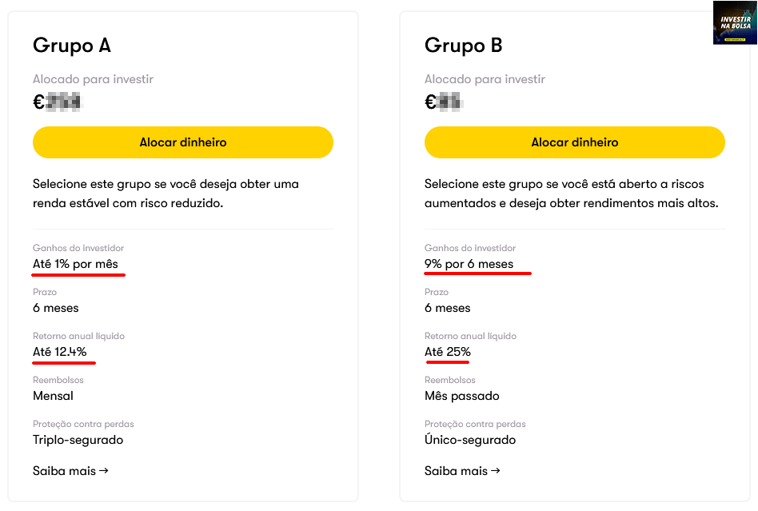This screenshot has width=758, height=511.
Task: Click the blurred euro amount in Grupo A
Action: point(58,102)
